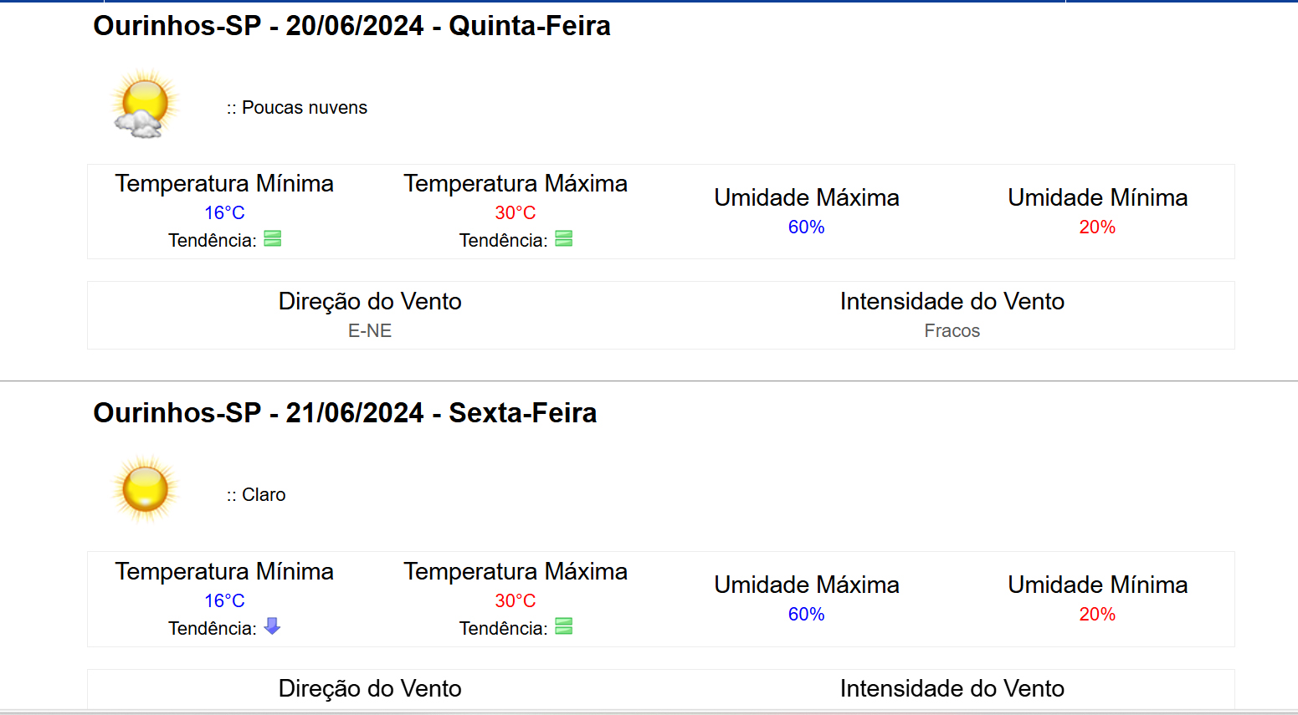Click the 20% minimum humidity for 20/06/2024
Screen dimensions: 1298x715
coord(1097,227)
